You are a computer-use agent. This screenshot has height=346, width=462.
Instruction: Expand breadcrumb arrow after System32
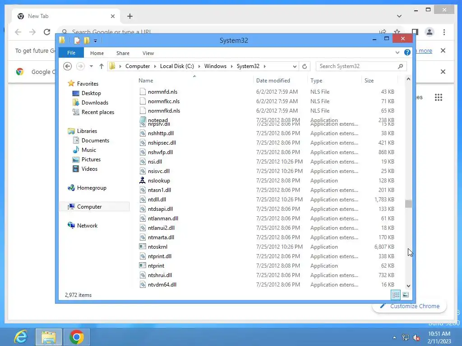264,67
